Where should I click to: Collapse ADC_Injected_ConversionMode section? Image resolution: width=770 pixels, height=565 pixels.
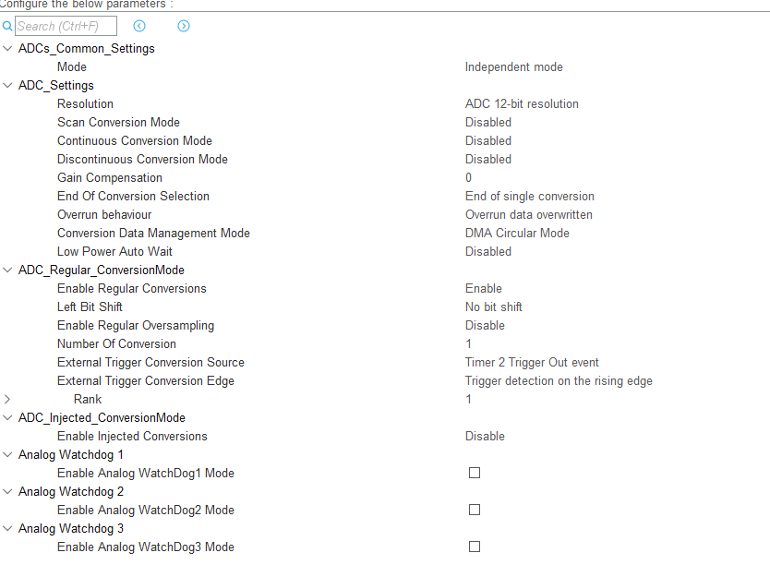8,417
